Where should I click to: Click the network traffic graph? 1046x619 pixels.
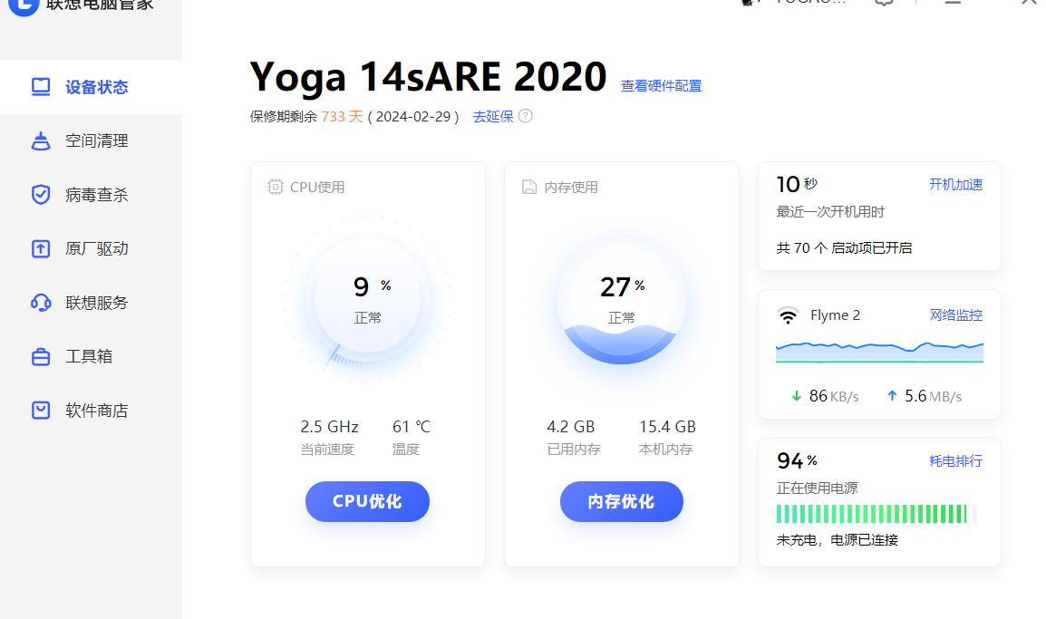(x=879, y=353)
